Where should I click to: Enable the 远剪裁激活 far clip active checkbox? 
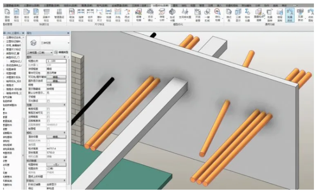tap(49, 121)
